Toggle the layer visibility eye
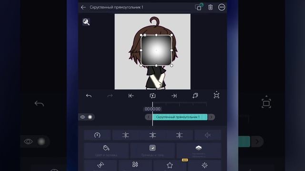The image size is (305, 171). 82,117
